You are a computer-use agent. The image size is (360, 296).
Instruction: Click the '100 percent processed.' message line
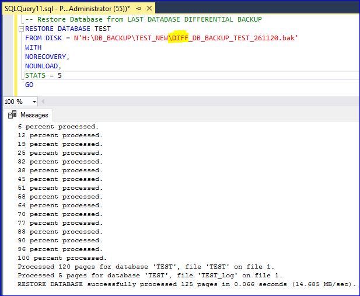pos(62,257)
